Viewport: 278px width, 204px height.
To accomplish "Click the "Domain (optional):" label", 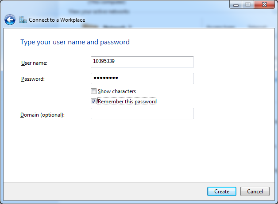I will point(42,115).
